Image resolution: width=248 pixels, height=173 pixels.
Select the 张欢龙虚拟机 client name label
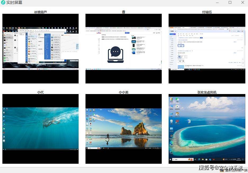coord(207,92)
